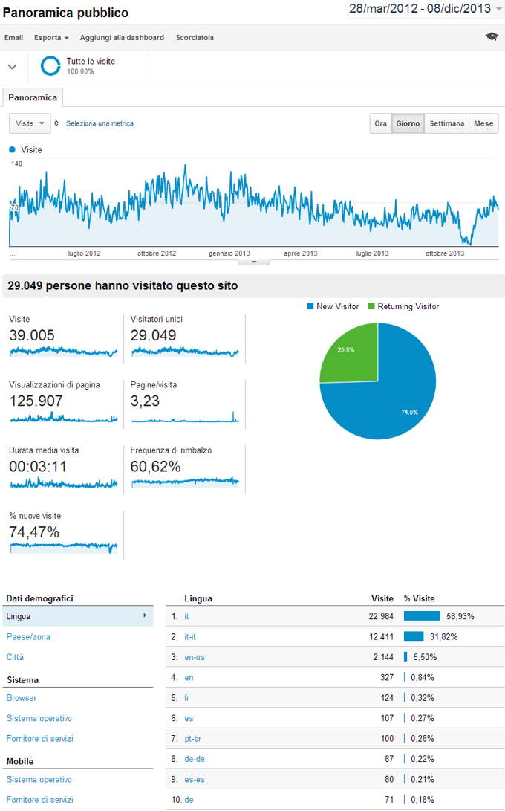Switch chart granularity to Mese
The height and width of the screenshot is (811, 505).
point(483,123)
